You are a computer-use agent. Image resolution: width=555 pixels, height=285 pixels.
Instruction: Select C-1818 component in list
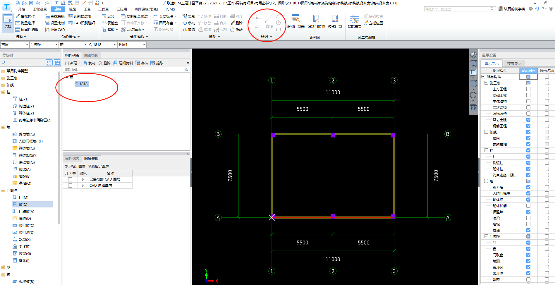click(x=81, y=84)
